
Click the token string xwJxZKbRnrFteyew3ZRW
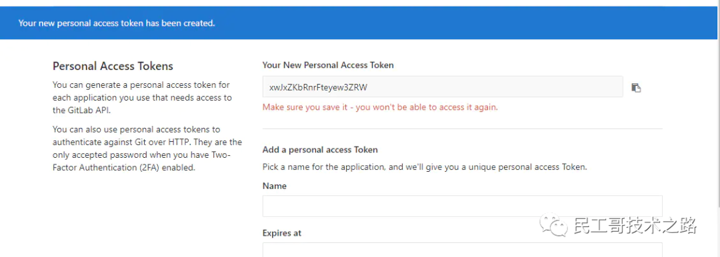[x=319, y=87]
